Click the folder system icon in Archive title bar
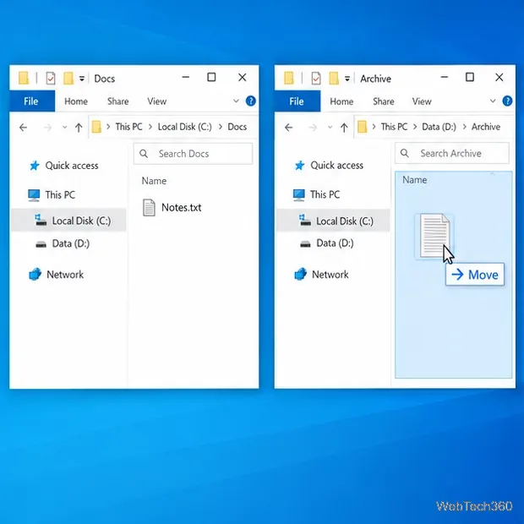524x524 pixels. pos(289,78)
